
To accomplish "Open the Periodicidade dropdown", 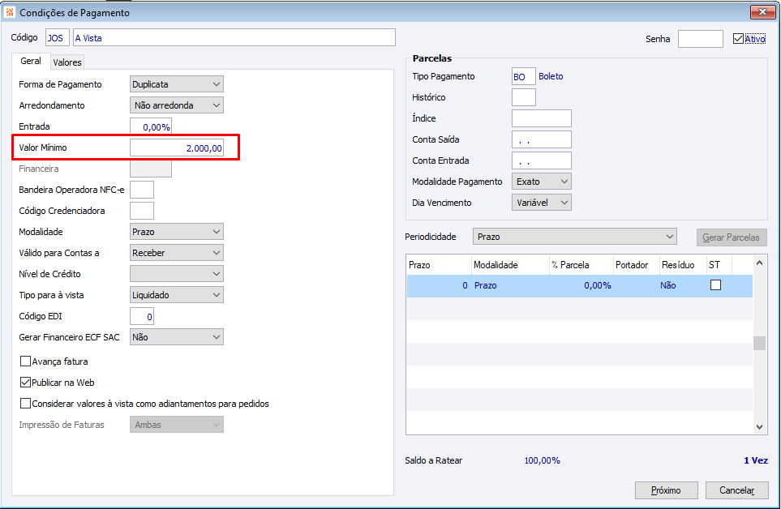I will 574,237.
